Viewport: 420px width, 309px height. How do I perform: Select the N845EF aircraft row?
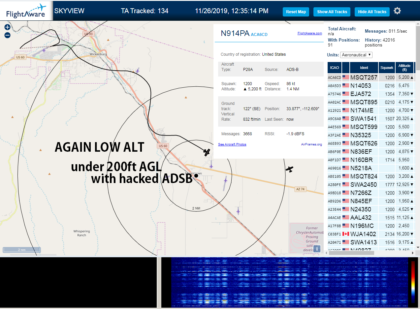(371, 201)
